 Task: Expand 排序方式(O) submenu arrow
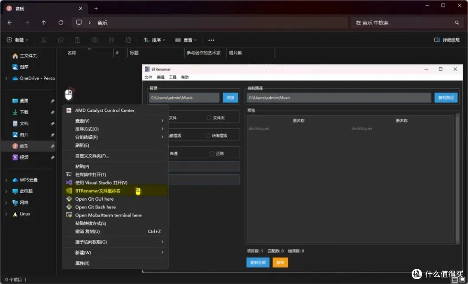[162, 129]
